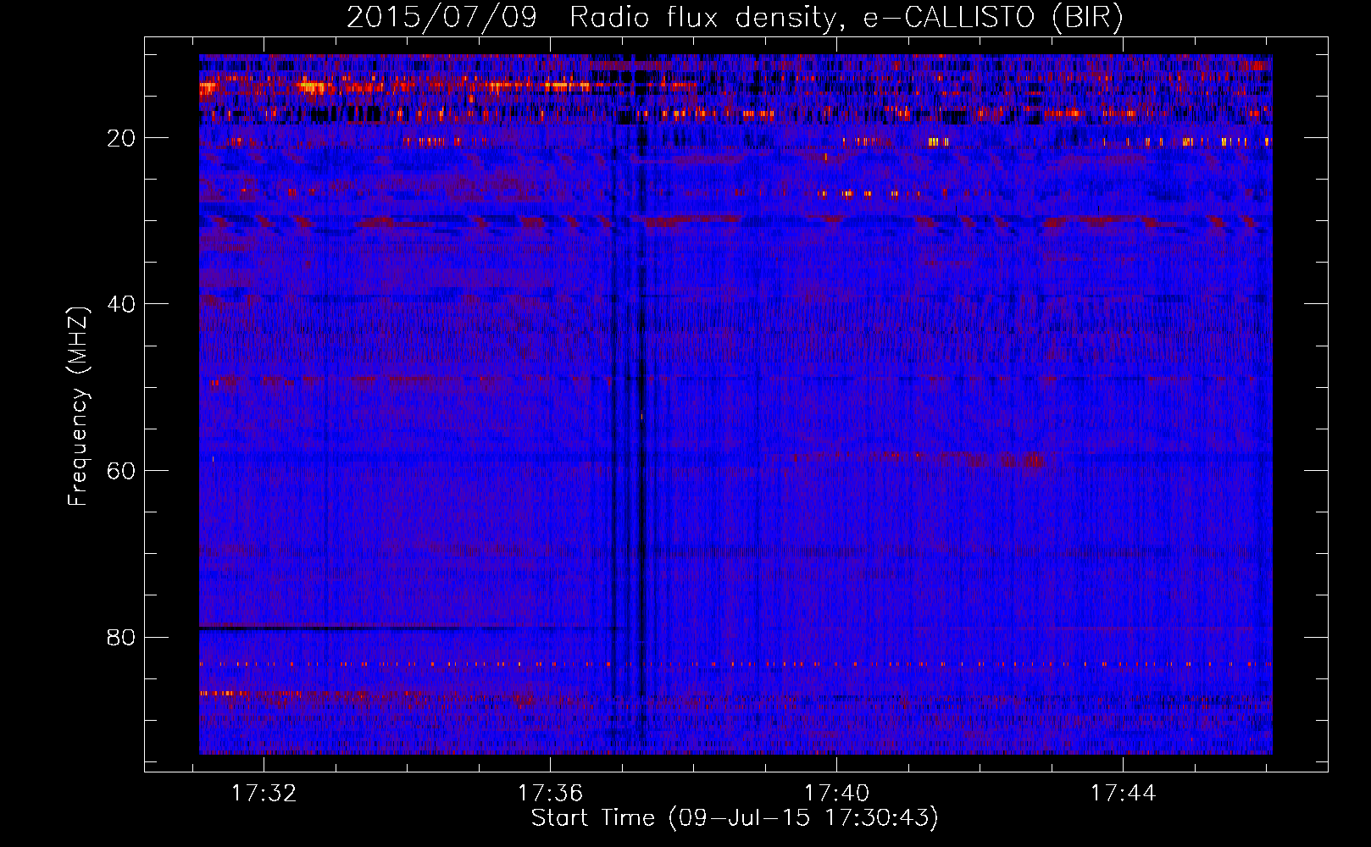Click the '80' frequency tick label
The image size is (1371, 847).
click(x=122, y=637)
